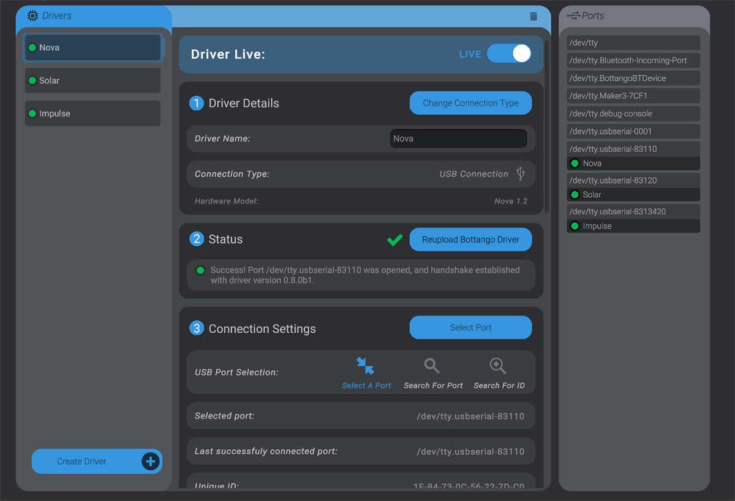Click step 3 Connection Settings number badge
Viewport: 735px width, 501px height.
coord(196,328)
